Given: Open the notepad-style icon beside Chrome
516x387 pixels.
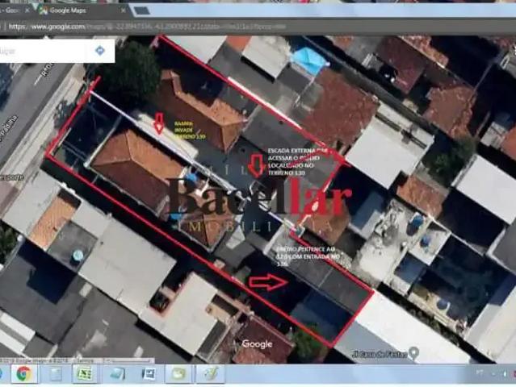Looking at the screenshot, I should tap(55, 374).
